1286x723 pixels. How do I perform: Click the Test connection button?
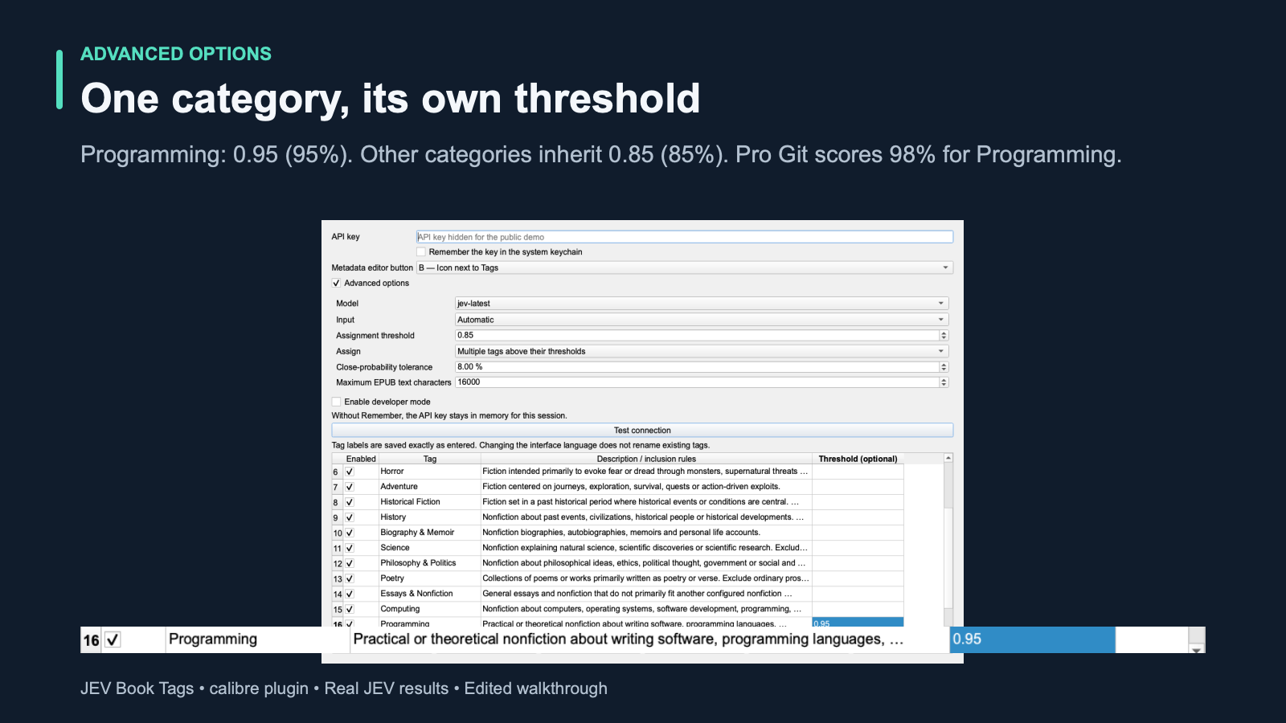coord(642,431)
